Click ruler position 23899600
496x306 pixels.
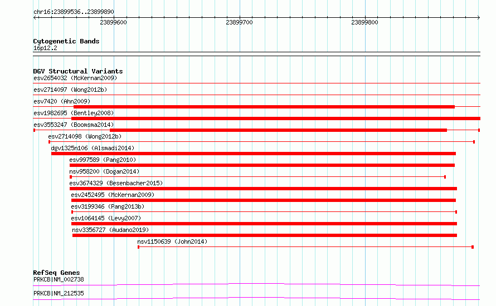(x=113, y=22)
